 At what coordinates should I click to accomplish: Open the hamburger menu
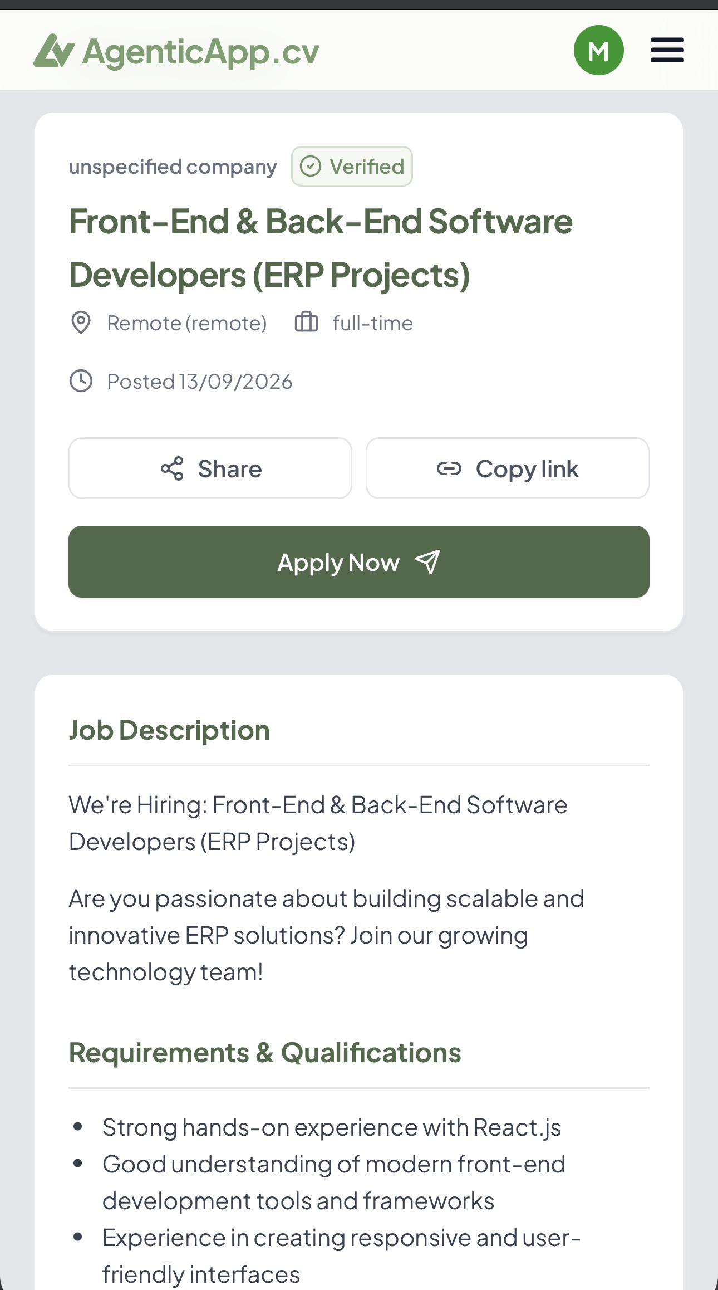point(667,50)
